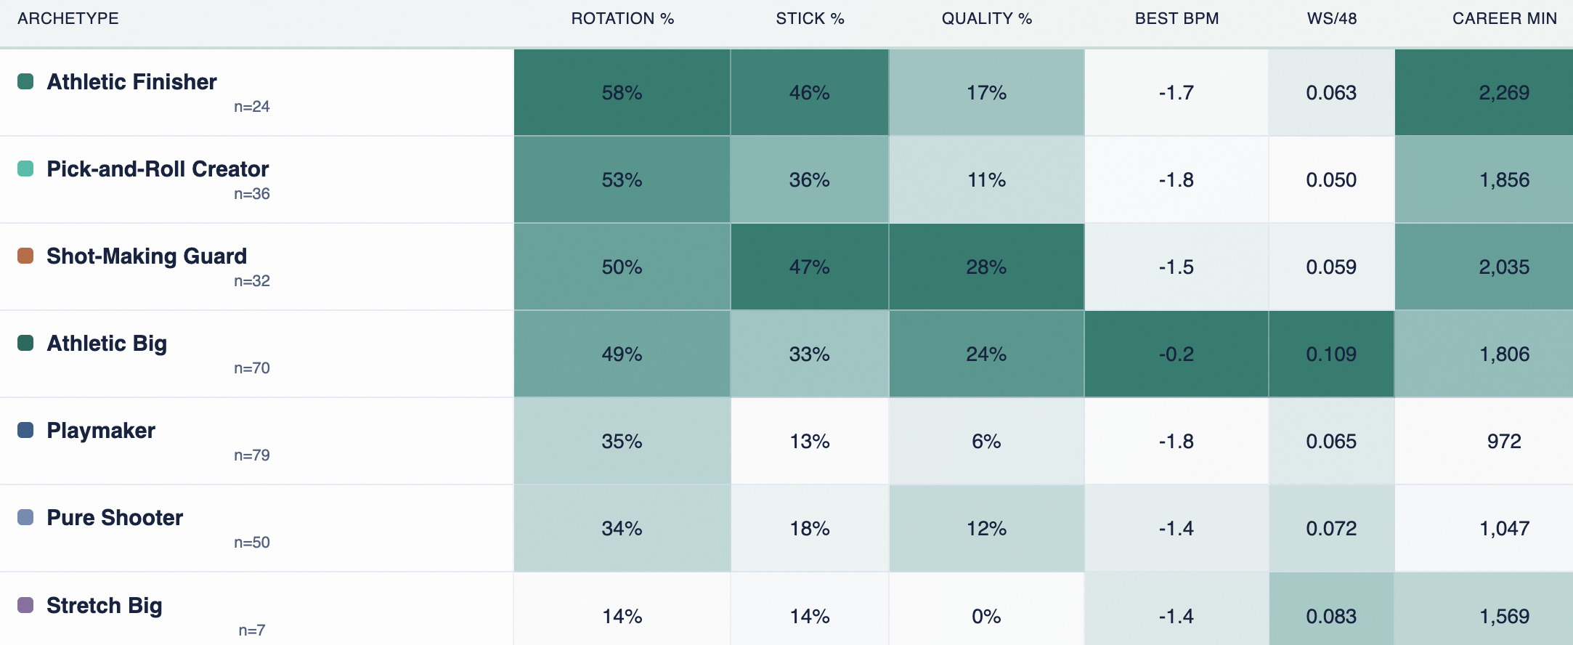Click the orange Shot-Making Guard swatch
This screenshot has width=1573, height=645.
tap(25, 256)
